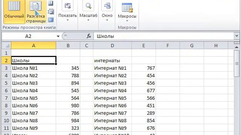The height and width of the screenshot is (135, 241).
Task: Click cell with value 894
Action: pyautogui.click(x=68, y=83)
